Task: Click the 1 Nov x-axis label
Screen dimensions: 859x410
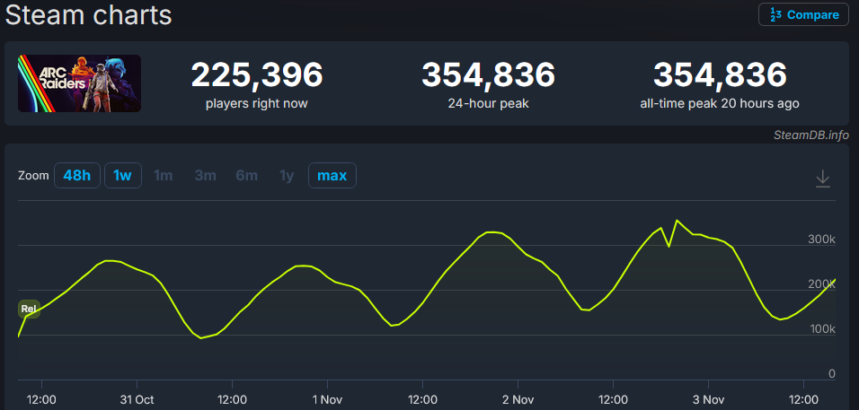Action: click(x=328, y=399)
